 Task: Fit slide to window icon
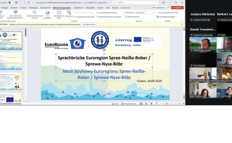pyautogui.click(x=184, y=104)
